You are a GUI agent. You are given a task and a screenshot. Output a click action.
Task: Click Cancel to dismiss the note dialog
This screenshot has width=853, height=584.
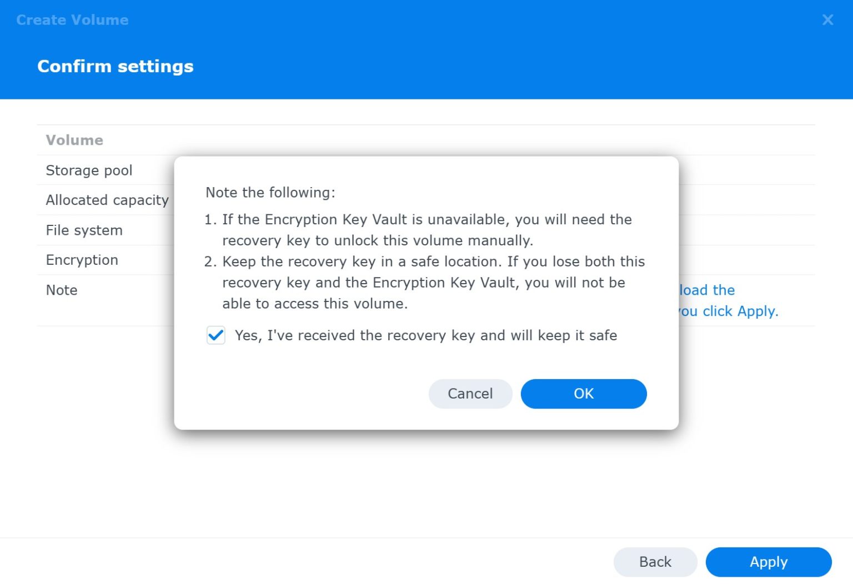[x=470, y=394]
